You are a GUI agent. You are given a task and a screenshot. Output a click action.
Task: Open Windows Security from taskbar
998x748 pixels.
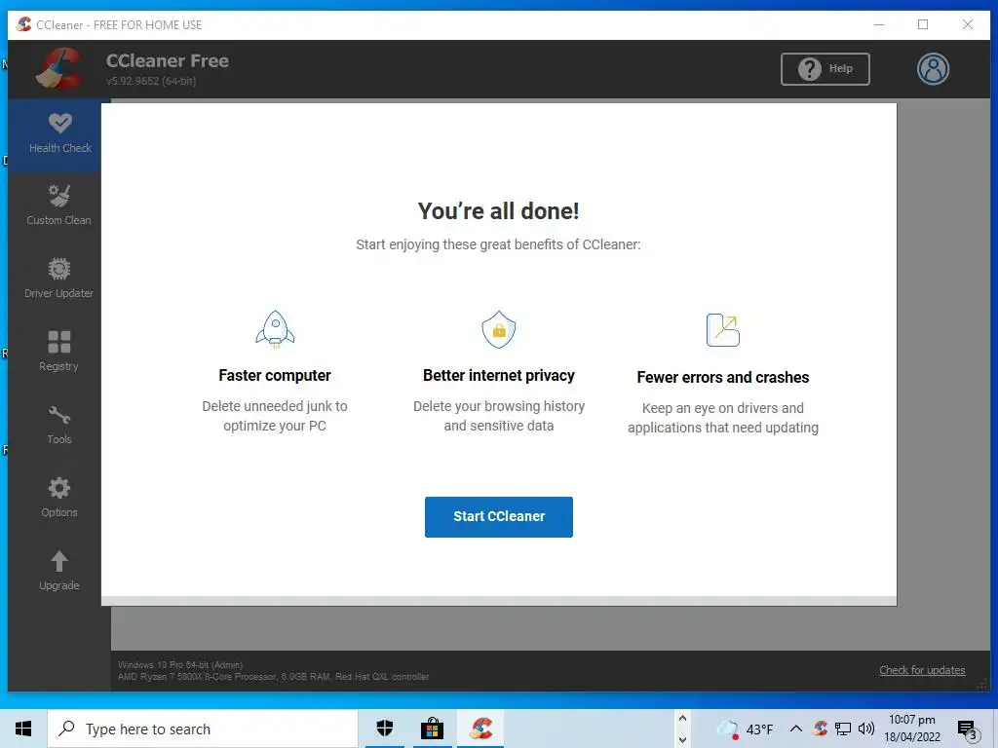point(384,729)
